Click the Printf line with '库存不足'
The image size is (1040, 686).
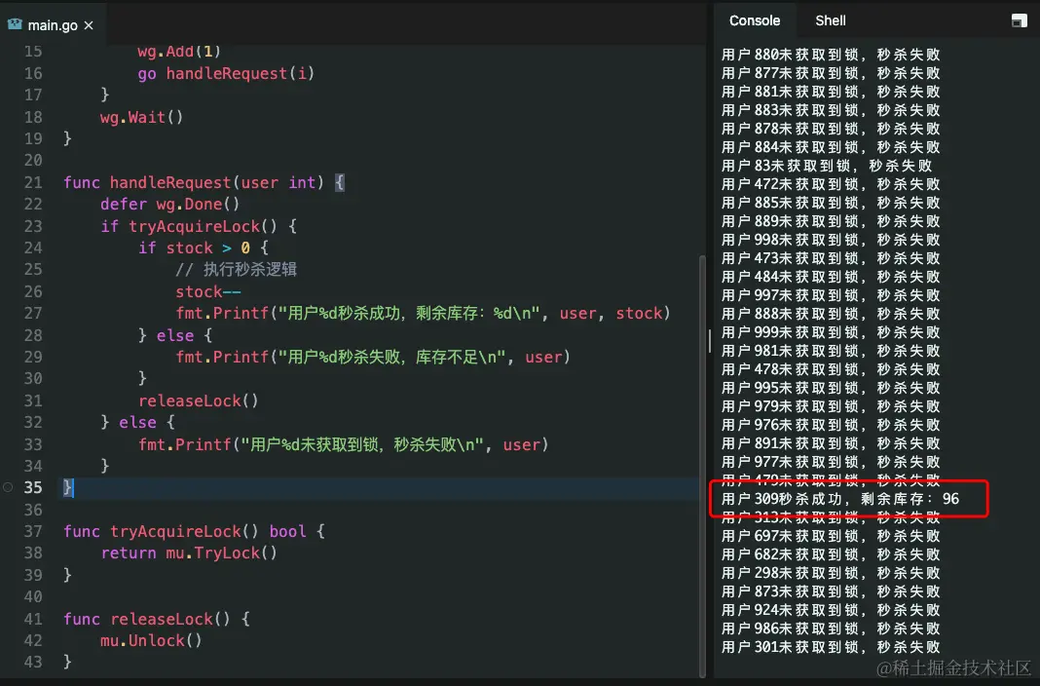pos(373,357)
